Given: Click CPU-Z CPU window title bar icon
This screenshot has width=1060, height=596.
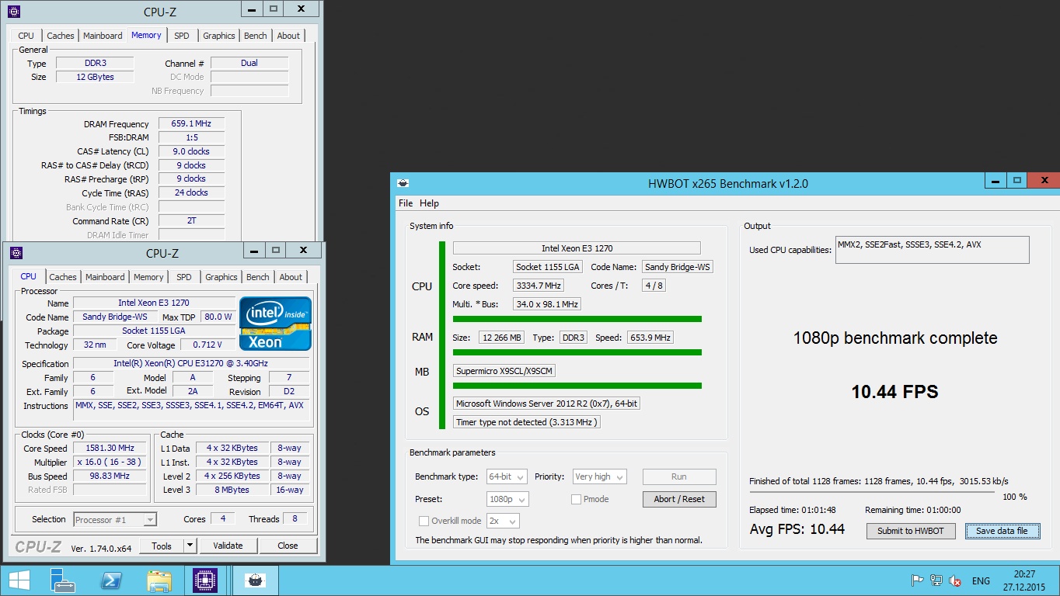Looking at the screenshot, I should pyautogui.click(x=16, y=253).
